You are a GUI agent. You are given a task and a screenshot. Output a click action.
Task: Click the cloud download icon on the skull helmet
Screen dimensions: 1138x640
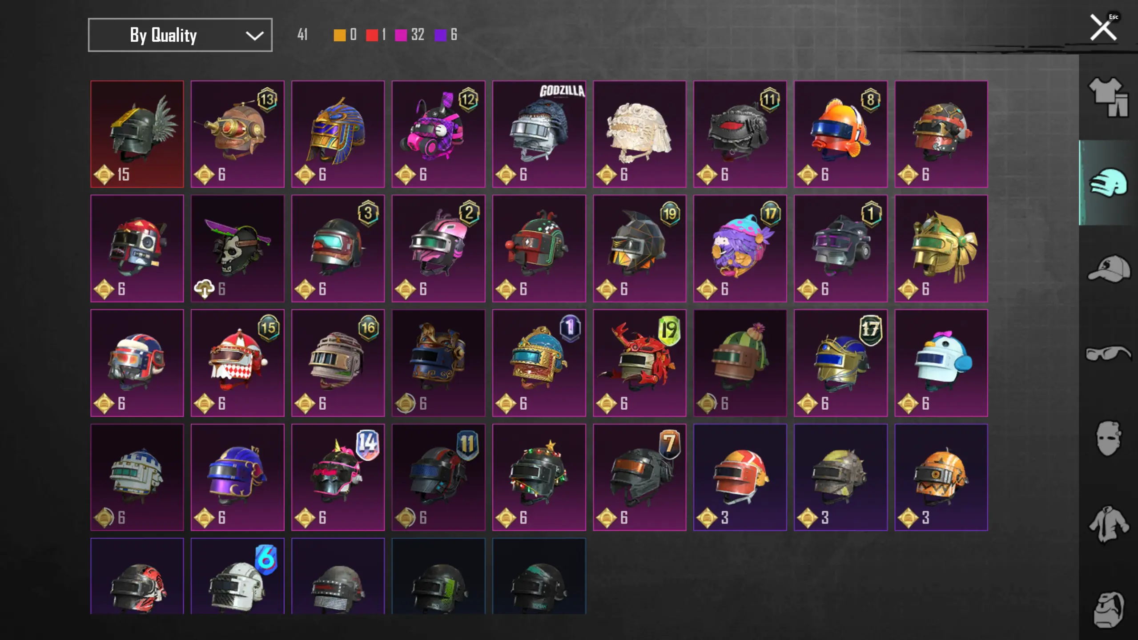pyautogui.click(x=204, y=289)
